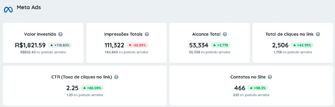Open the Contatos no Site help icon

coord(270,77)
